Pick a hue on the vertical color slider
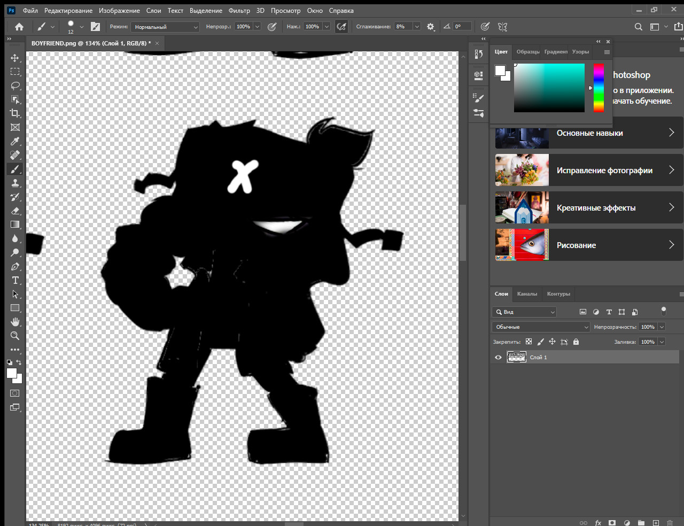This screenshot has height=526, width=684. pyautogui.click(x=598, y=88)
